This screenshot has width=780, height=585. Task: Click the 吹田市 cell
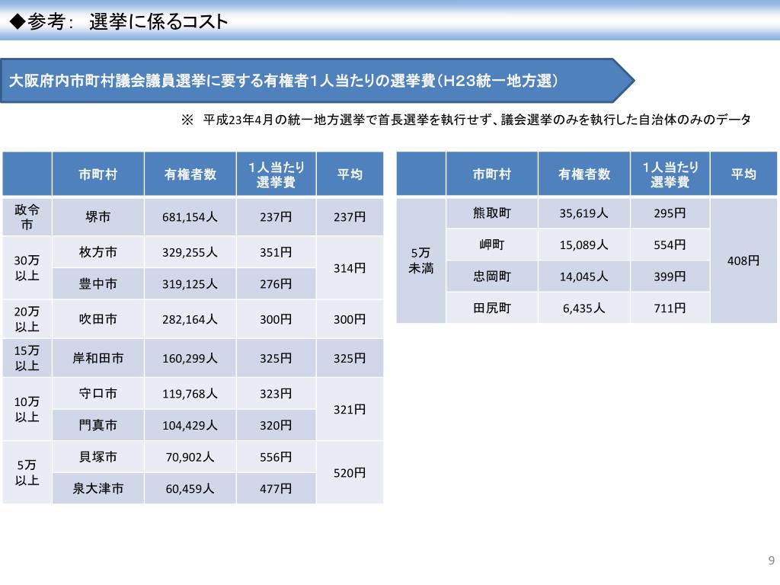click(98, 319)
